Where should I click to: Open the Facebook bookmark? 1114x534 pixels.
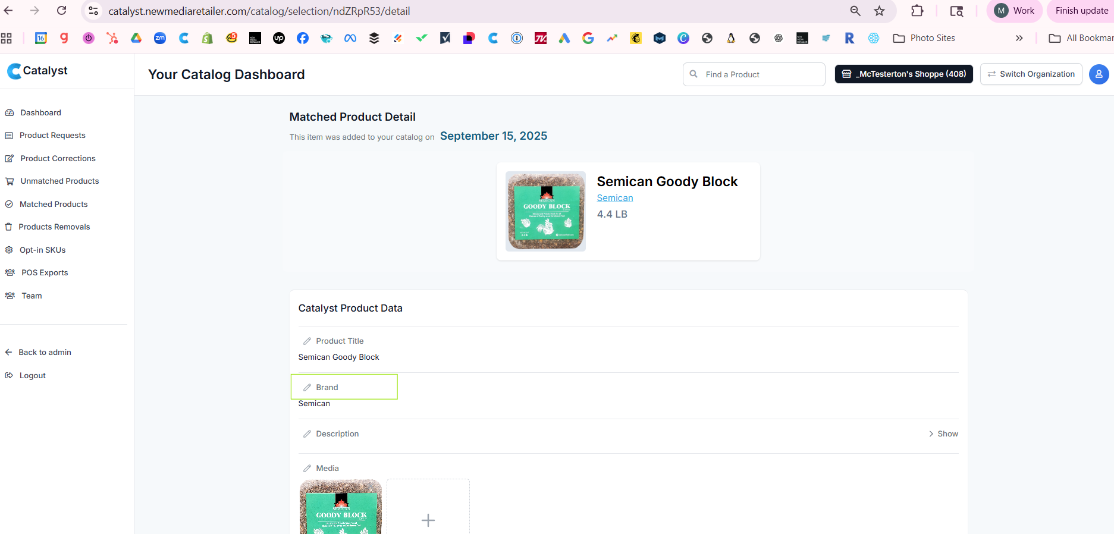tap(303, 38)
